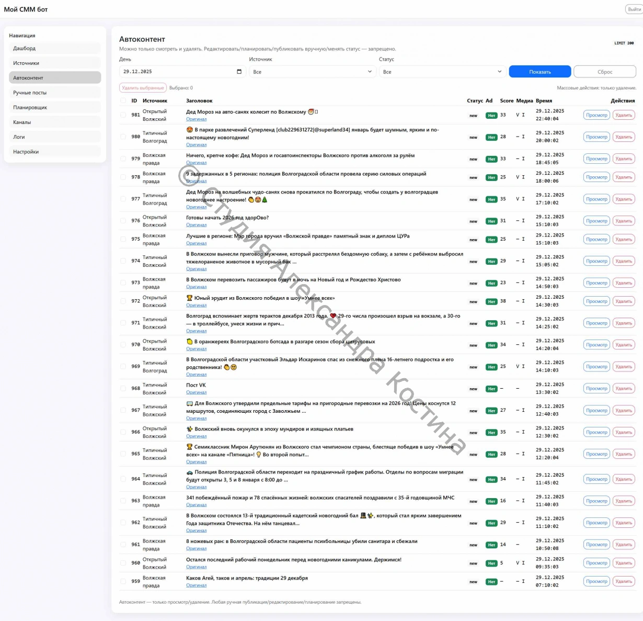Click the green Нет ad badge for post 981
This screenshot has width=643, height=621.
tap(491, 116)
